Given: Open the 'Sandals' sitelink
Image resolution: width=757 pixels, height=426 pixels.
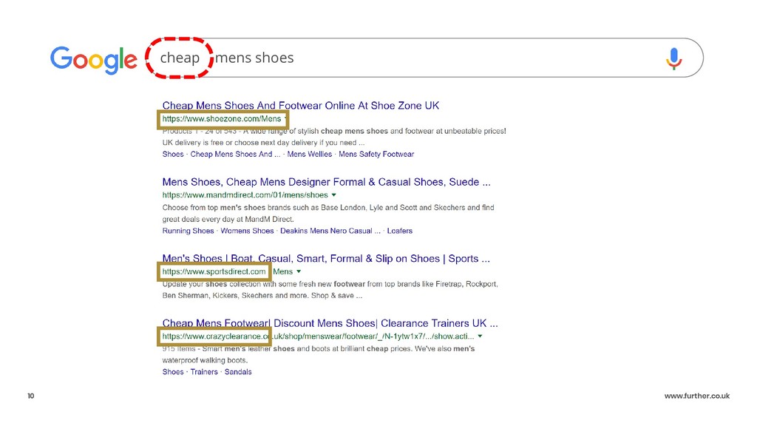Looking at the screenshot, I should [x=238, y=372].
